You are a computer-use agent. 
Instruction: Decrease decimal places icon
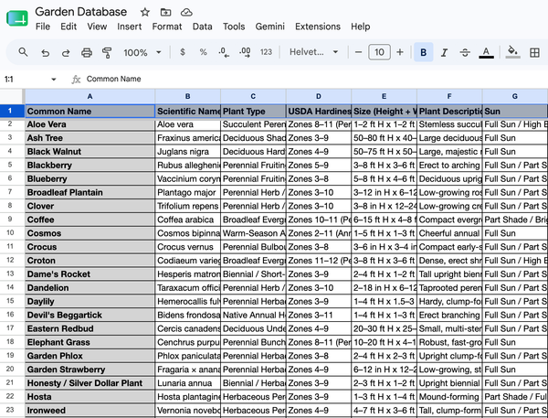[224, 52]
